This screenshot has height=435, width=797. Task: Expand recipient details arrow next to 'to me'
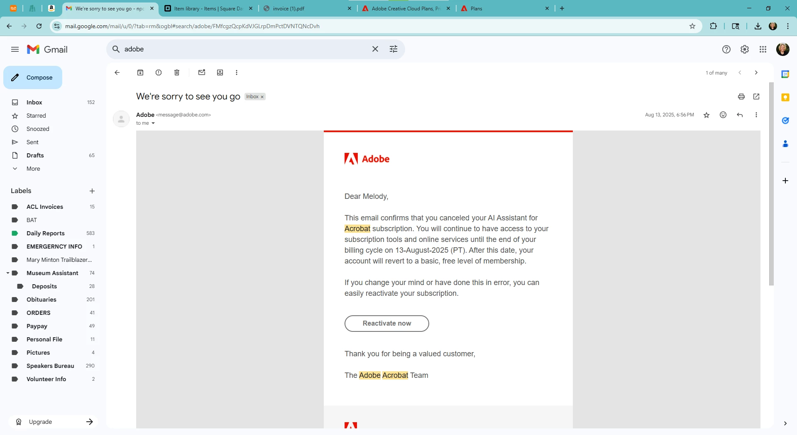pyautogui.click(x=153, y=123)
